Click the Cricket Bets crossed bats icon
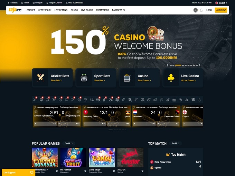Image resolution: width=235 pixels, height=176 pixels. click(x=41, y=78)
